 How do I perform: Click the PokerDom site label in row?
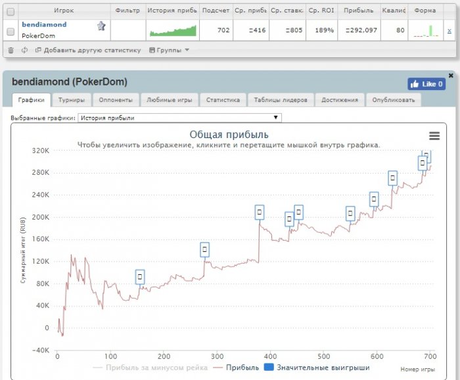click(x=38, y=36)
